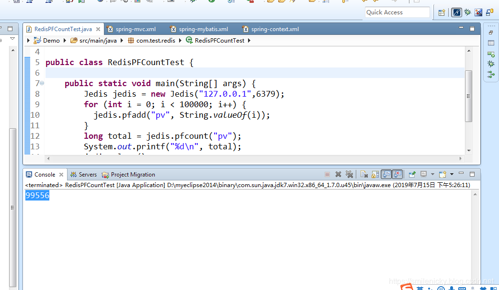Open the green run-view icon in right trim

(491, 55)
